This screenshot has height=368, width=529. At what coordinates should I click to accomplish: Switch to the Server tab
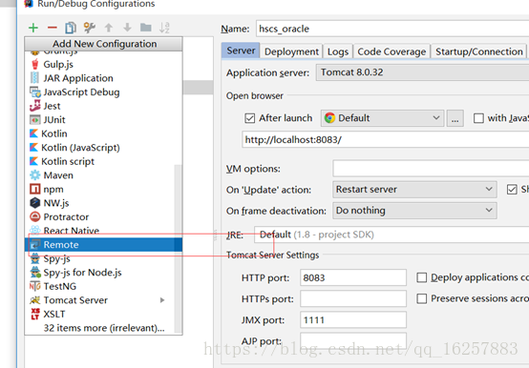click(x=241, y=51)
